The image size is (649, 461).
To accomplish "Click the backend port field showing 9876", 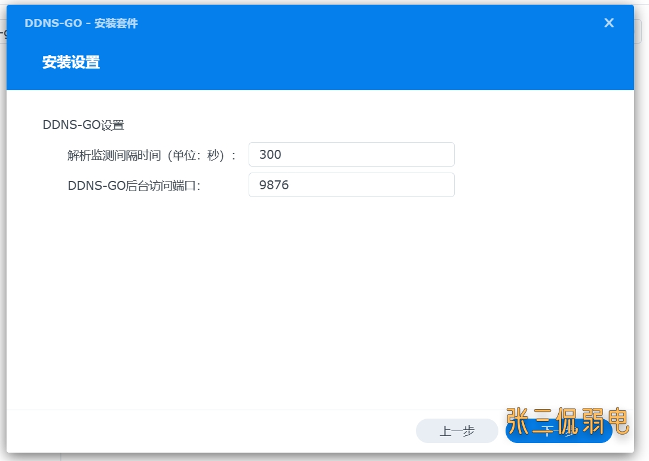I will [351, 185].
